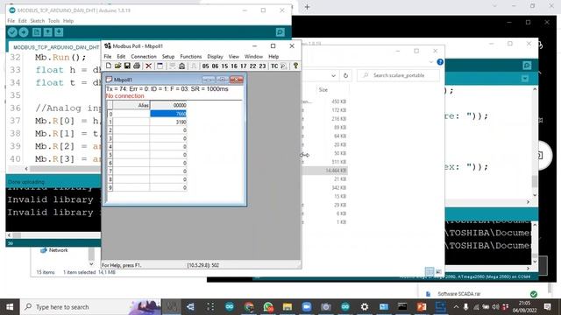561x315 pixels.
Task: Click Type here to search taskbar box
Action: point(91,307)
